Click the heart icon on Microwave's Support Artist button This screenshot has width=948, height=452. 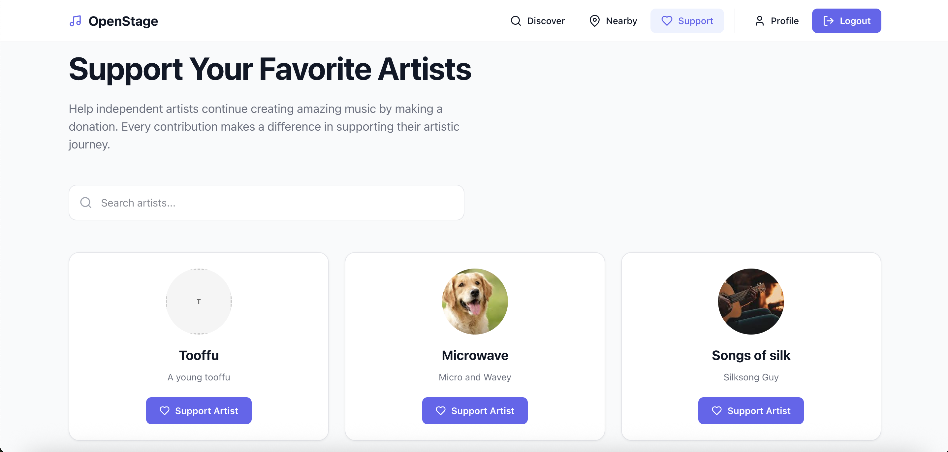[x=440, y=410]
